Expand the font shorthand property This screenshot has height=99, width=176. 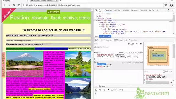coord(103,57)
